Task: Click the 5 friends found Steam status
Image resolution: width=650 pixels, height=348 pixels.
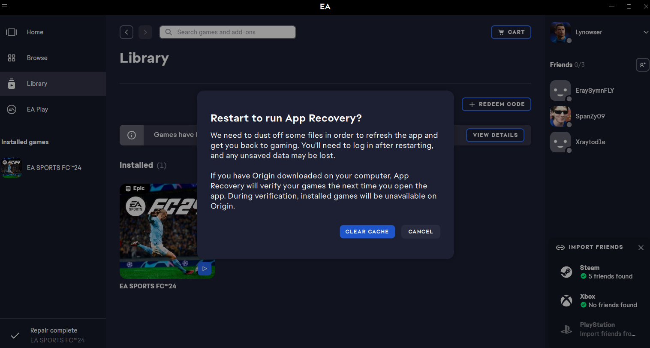Action: tap(607, 276)
